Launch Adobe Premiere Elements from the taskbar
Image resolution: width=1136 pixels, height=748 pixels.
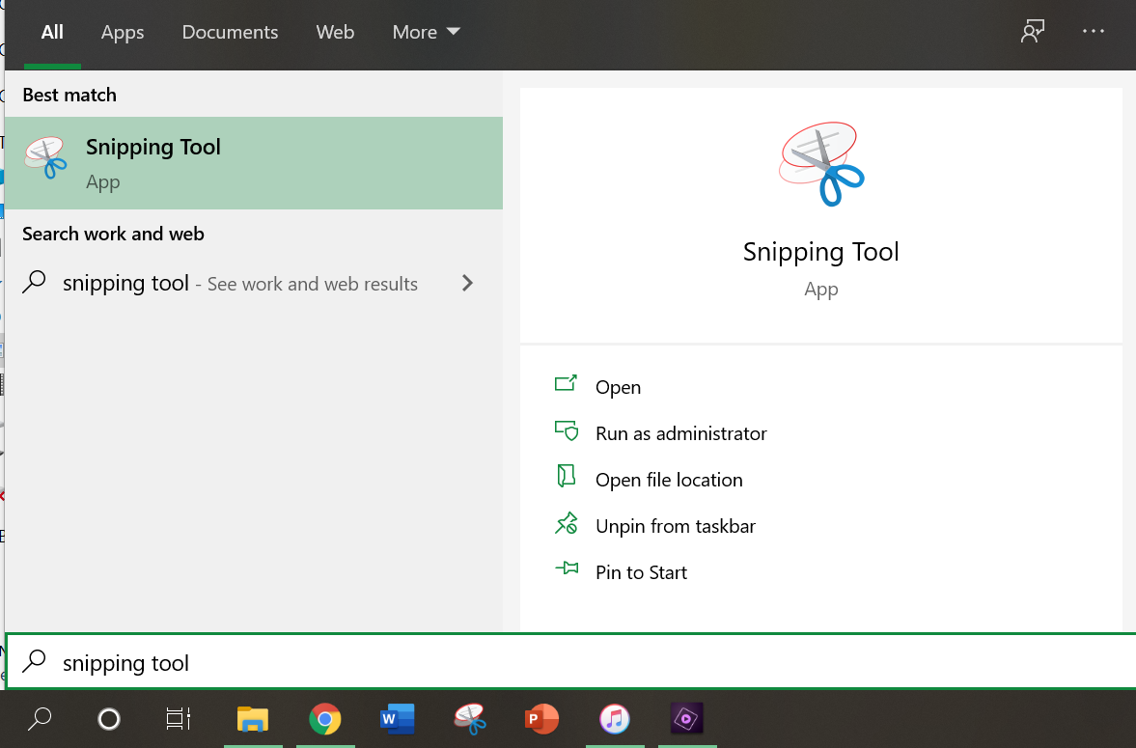click(x=686, y=719)
